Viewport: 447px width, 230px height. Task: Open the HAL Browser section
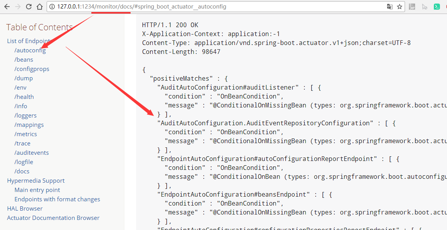point(25,209)
